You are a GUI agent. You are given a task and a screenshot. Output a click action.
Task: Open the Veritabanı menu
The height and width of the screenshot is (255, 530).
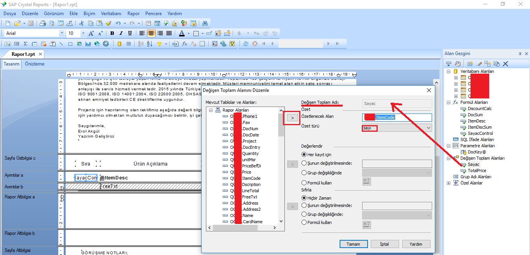(111, 13)
